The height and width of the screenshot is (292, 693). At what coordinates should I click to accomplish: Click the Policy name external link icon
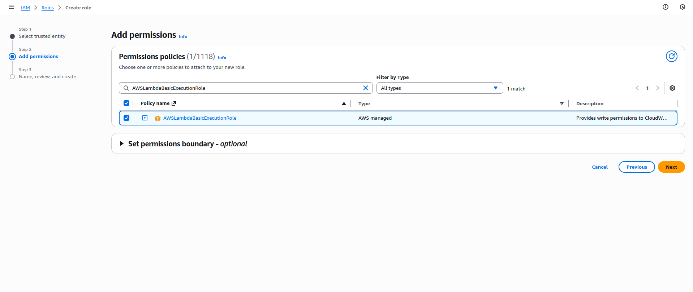point(174,103)
